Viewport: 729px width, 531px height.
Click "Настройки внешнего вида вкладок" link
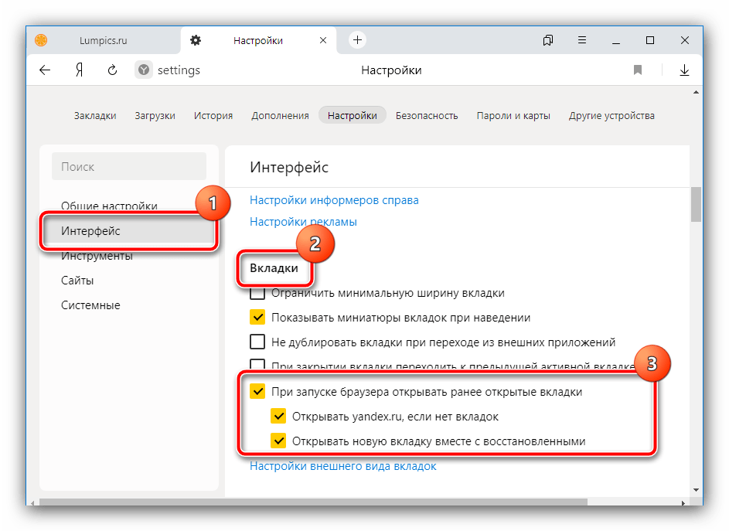point(342,466)
